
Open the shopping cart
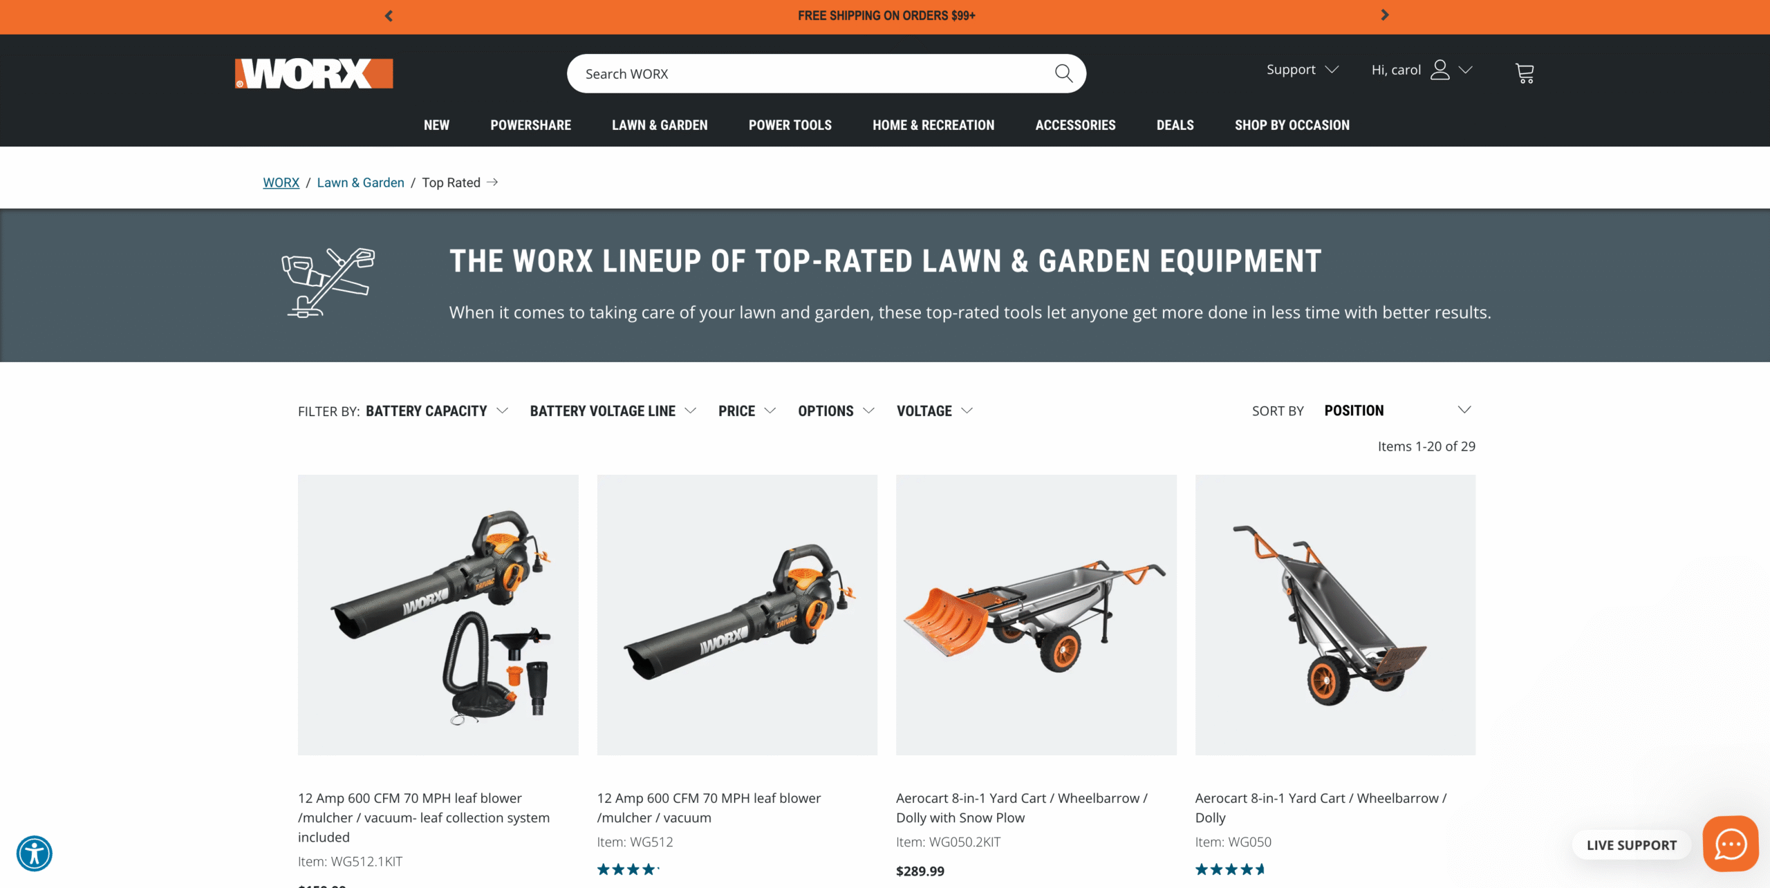pyautogui.click(x=1524, y=73)
